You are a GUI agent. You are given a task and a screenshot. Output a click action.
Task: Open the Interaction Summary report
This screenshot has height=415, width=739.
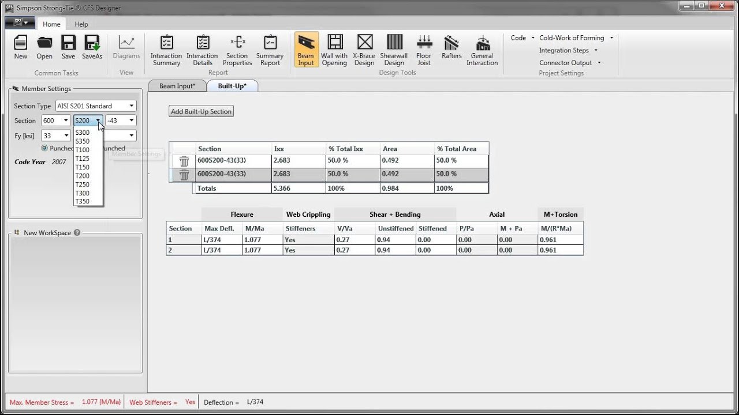(166, 50)
